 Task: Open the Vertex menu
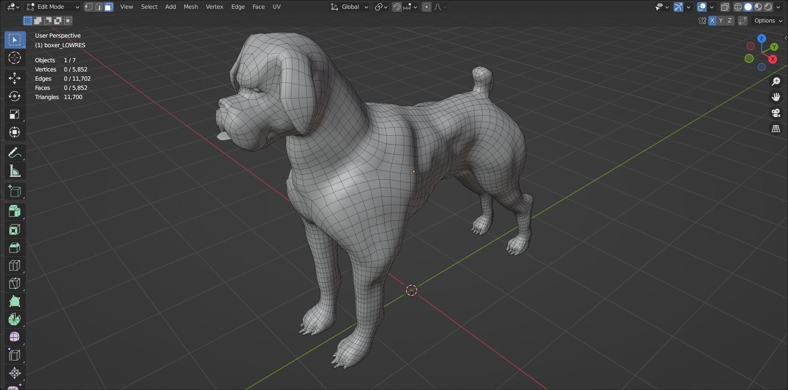click(x=215, y=7)
